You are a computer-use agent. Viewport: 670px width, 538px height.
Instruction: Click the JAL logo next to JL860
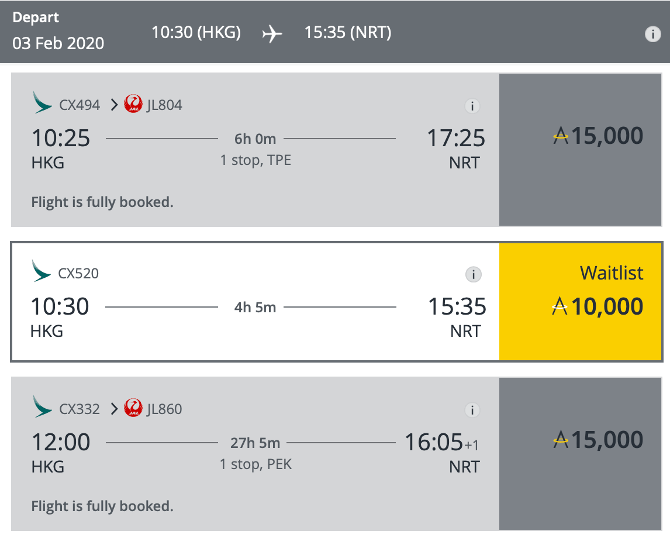[133, 408]
